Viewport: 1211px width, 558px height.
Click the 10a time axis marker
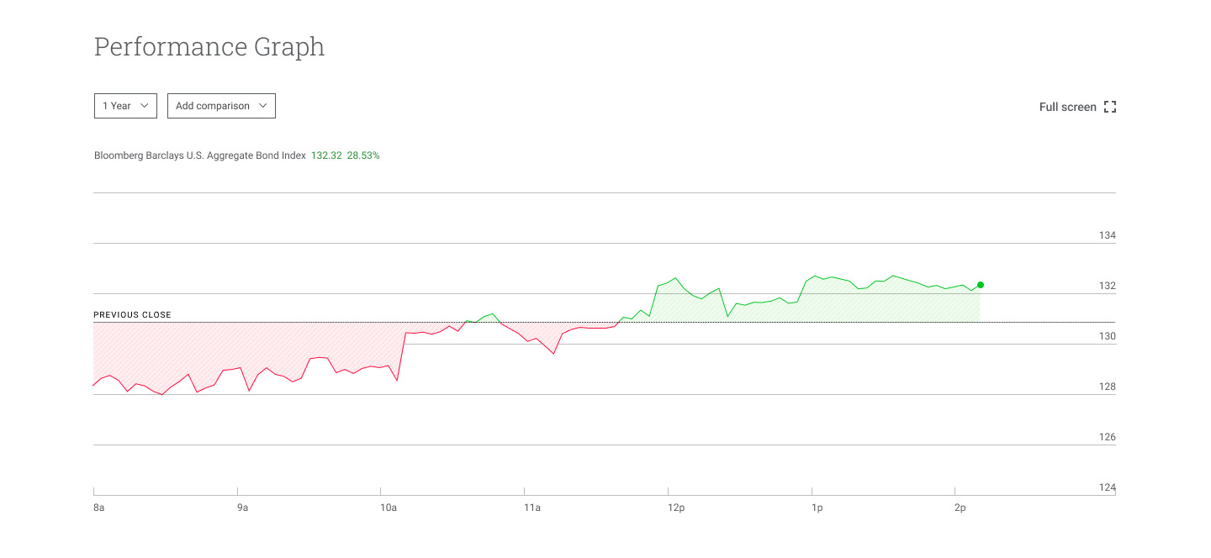[x=388, y=508]
